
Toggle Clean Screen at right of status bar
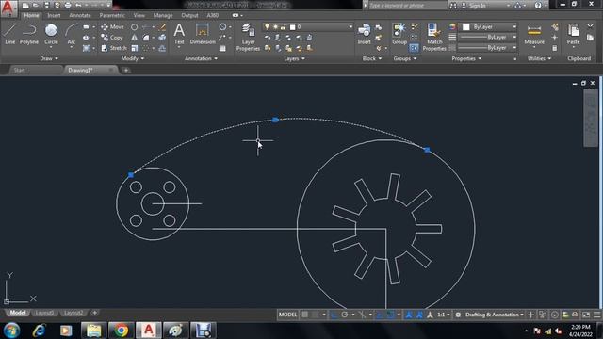coord(586,315)
